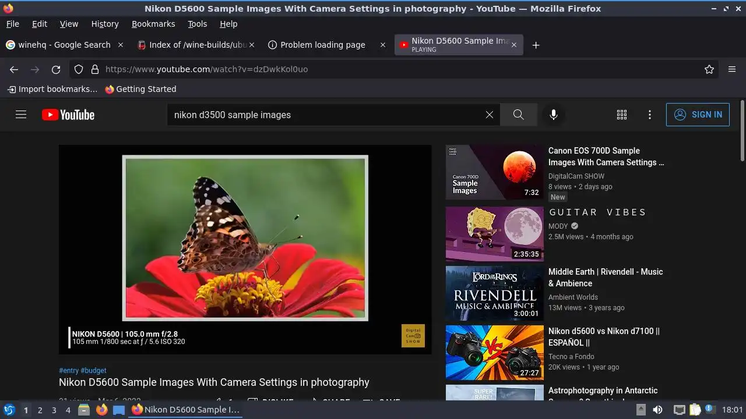This screenshot has width=746, height=419.
Task: Close the winehq Google Search tab
Action: click(x=121, y=45)
